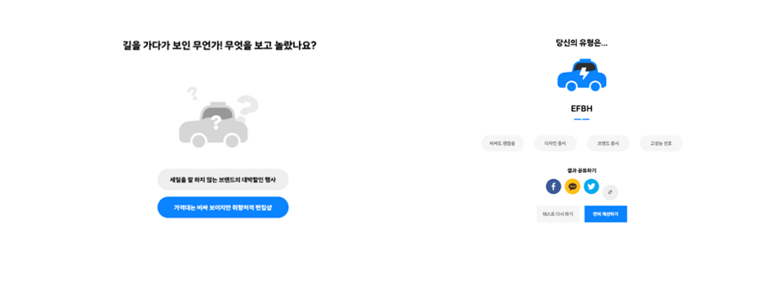Click the 결과 공유하기 label
Image resolution: width=774 pixels, height=284 pixels.
582,171
